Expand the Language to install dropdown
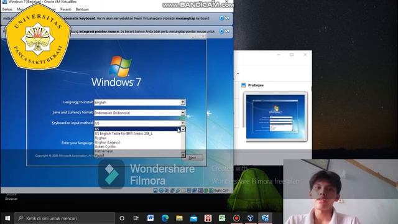 [183, 102]
